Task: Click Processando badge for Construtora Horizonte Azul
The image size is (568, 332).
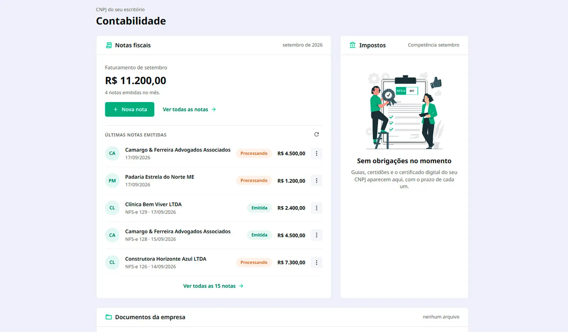Action: 254,263
